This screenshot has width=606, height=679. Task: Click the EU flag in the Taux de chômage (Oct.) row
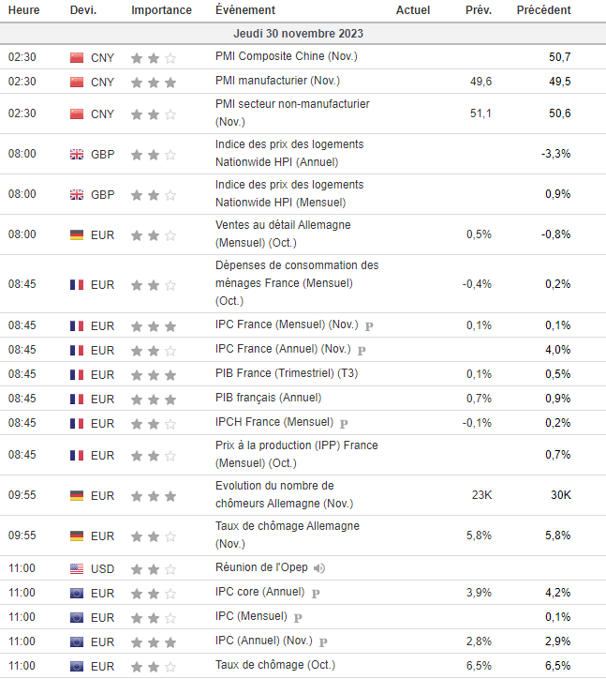click(77, 666)
